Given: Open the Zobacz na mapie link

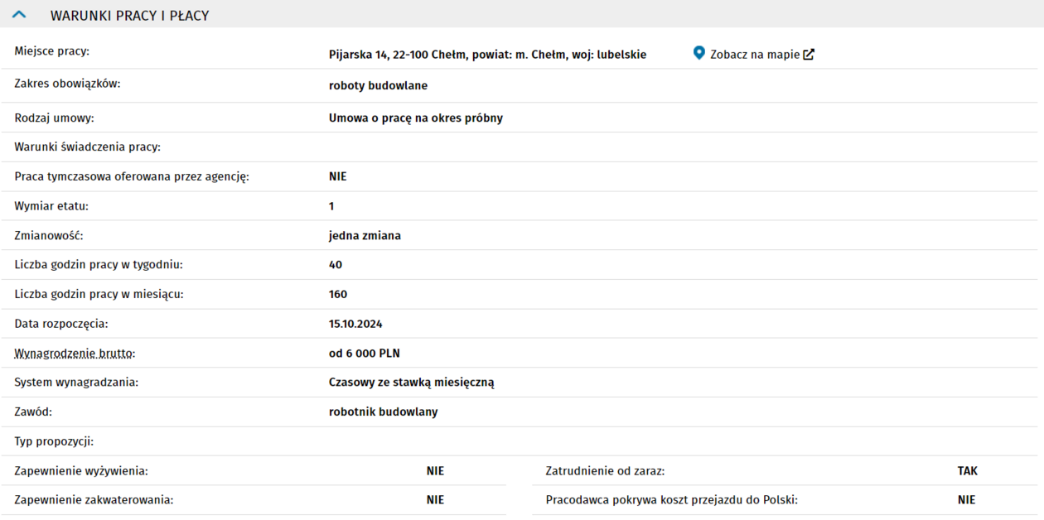Looking at the screenshot, I should tap(754, 55).
